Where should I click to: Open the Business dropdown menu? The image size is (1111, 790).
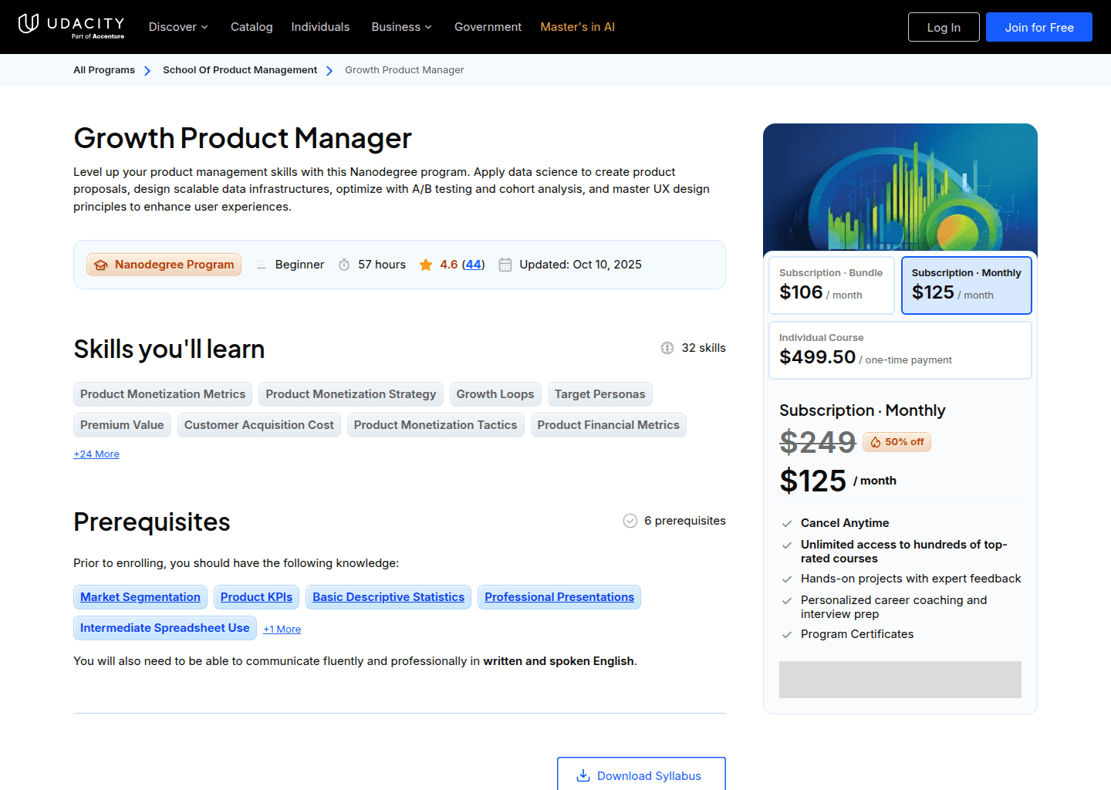point(401,27)
